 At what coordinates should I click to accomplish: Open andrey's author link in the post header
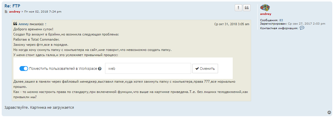coord(15,12)
